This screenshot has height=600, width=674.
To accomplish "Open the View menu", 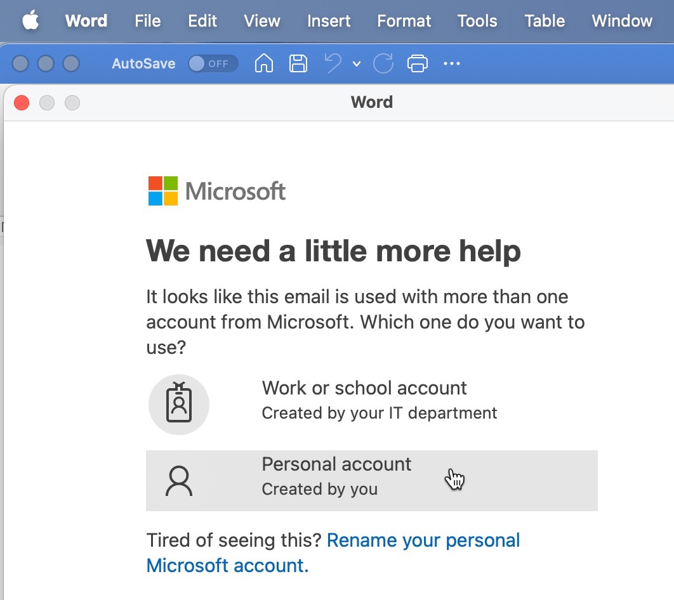I will point(261,21).
